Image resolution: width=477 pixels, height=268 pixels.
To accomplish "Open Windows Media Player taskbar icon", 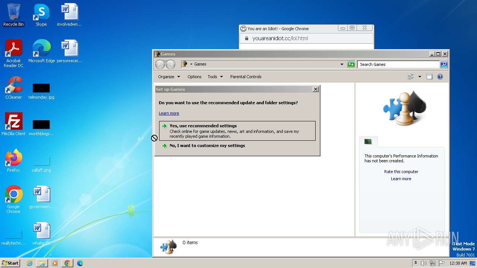I will (55, 263).
